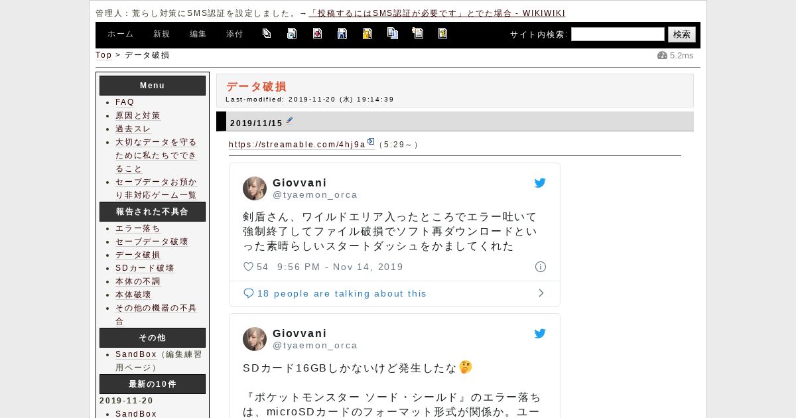Open the SMS認証 WIKIWIKI notice link
This screenshot has height=418, width=796.
click(437, 13)
